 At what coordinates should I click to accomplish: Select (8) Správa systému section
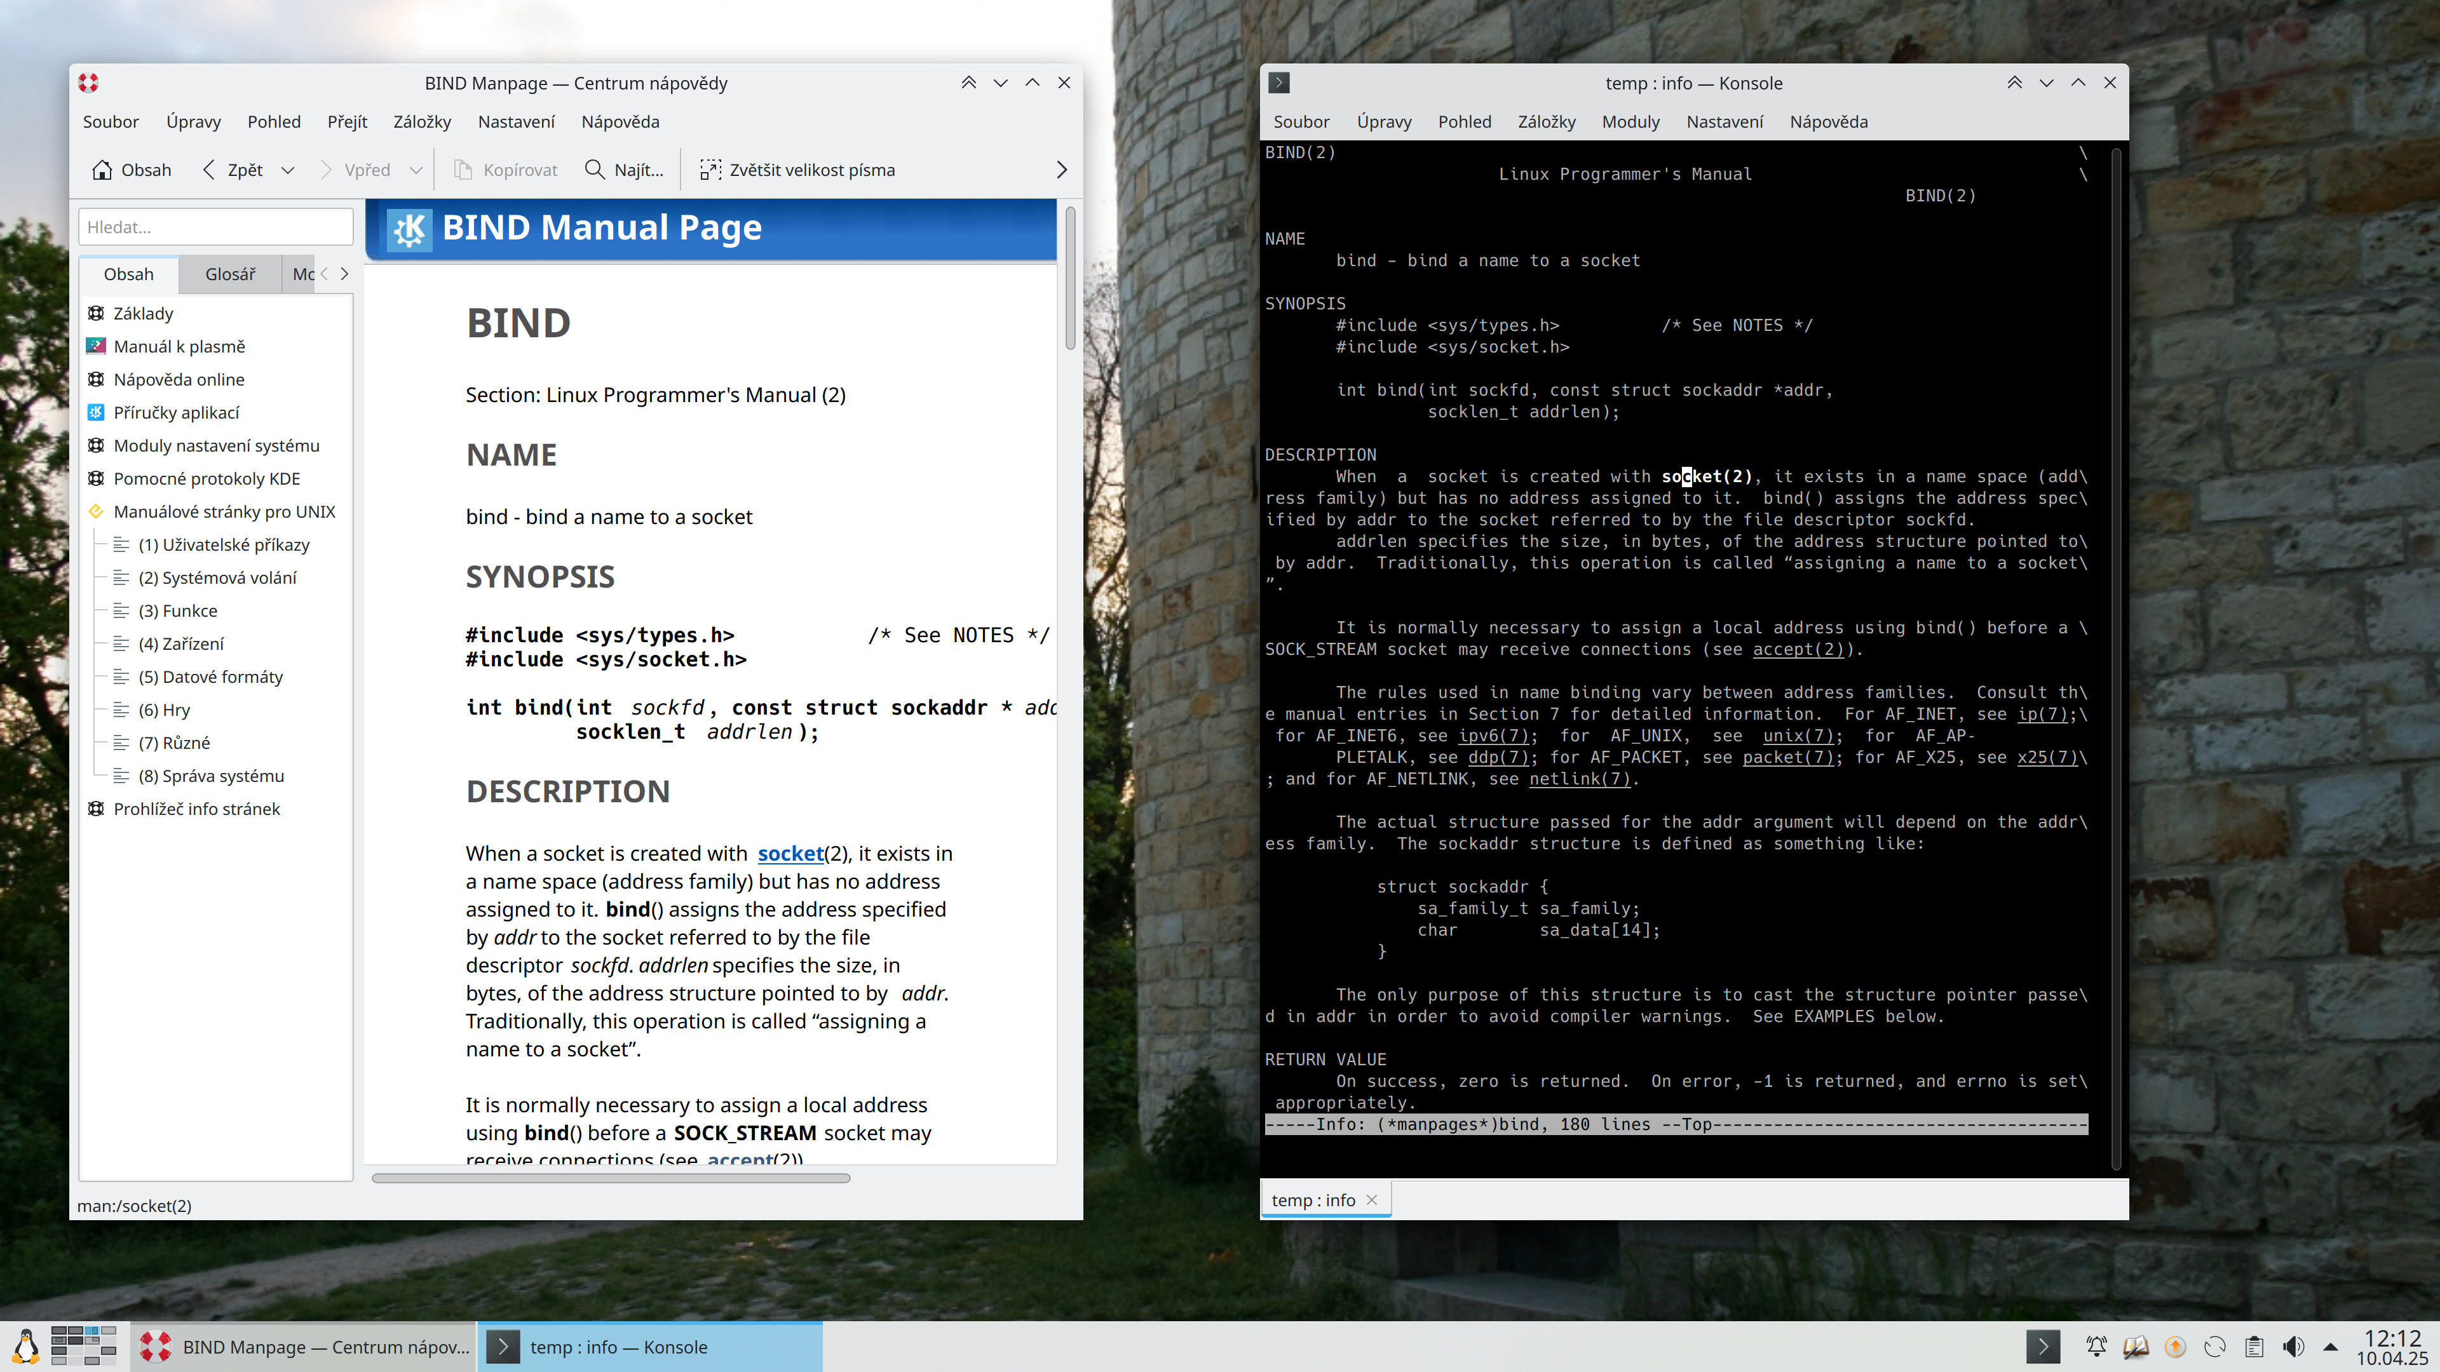click(210, 777)
